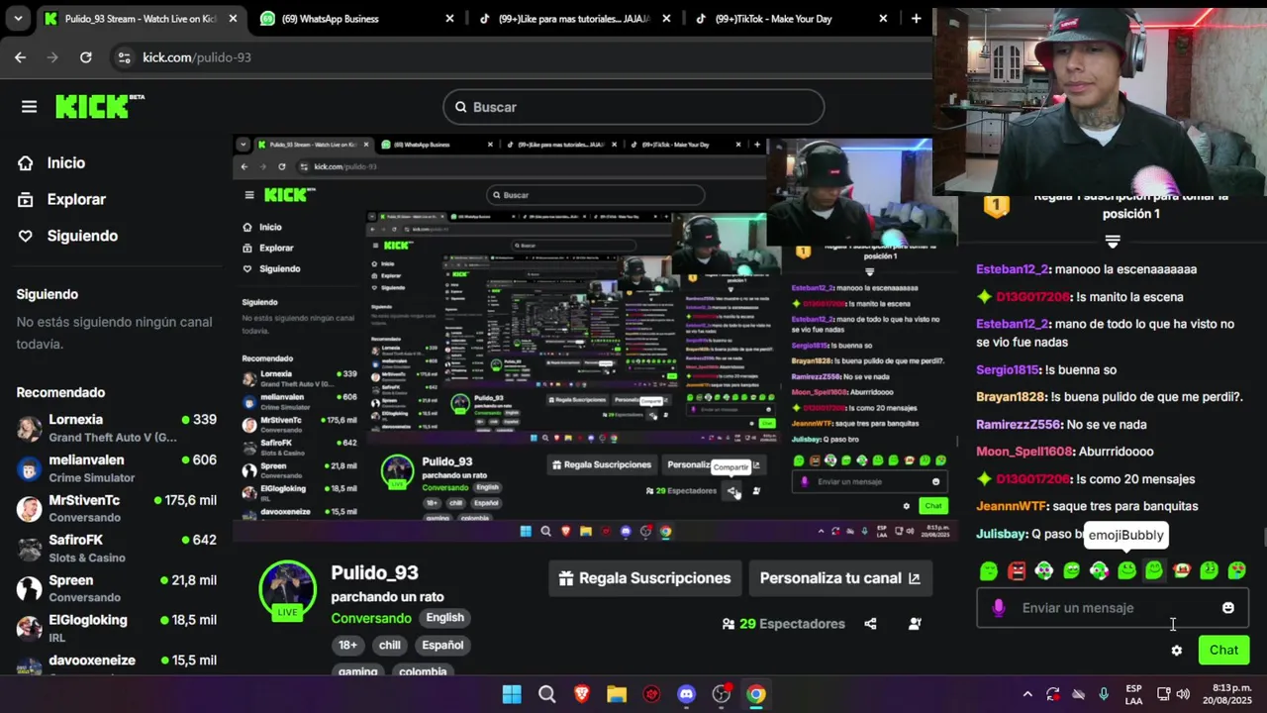Click Personaliza tu canal button
The width and height of the screenshot is (1267, 713).
(840, 578)
